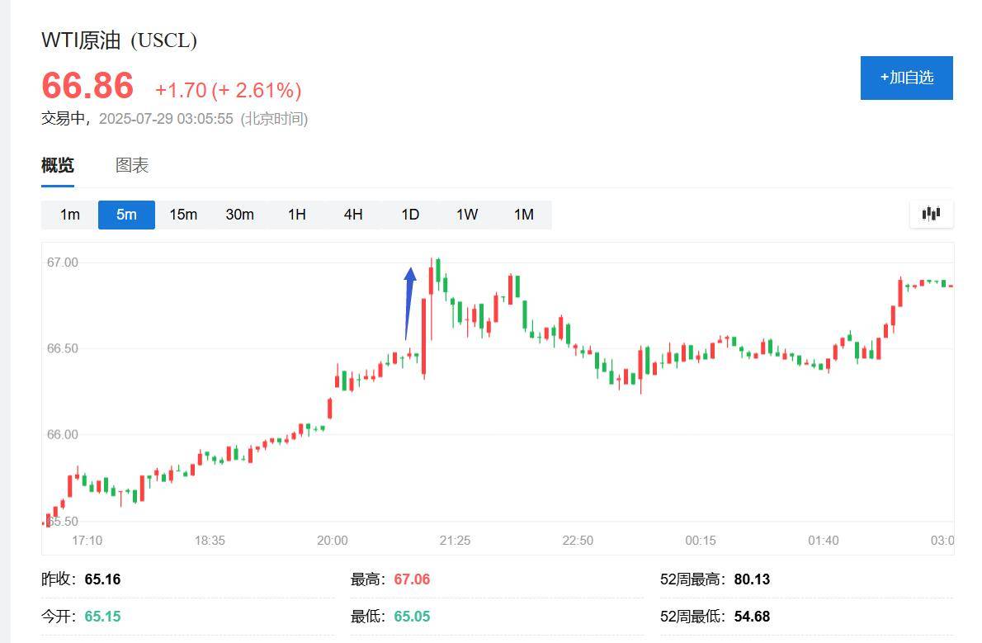
Task: Select the 4H timeframe
Action: pos(353,214)
